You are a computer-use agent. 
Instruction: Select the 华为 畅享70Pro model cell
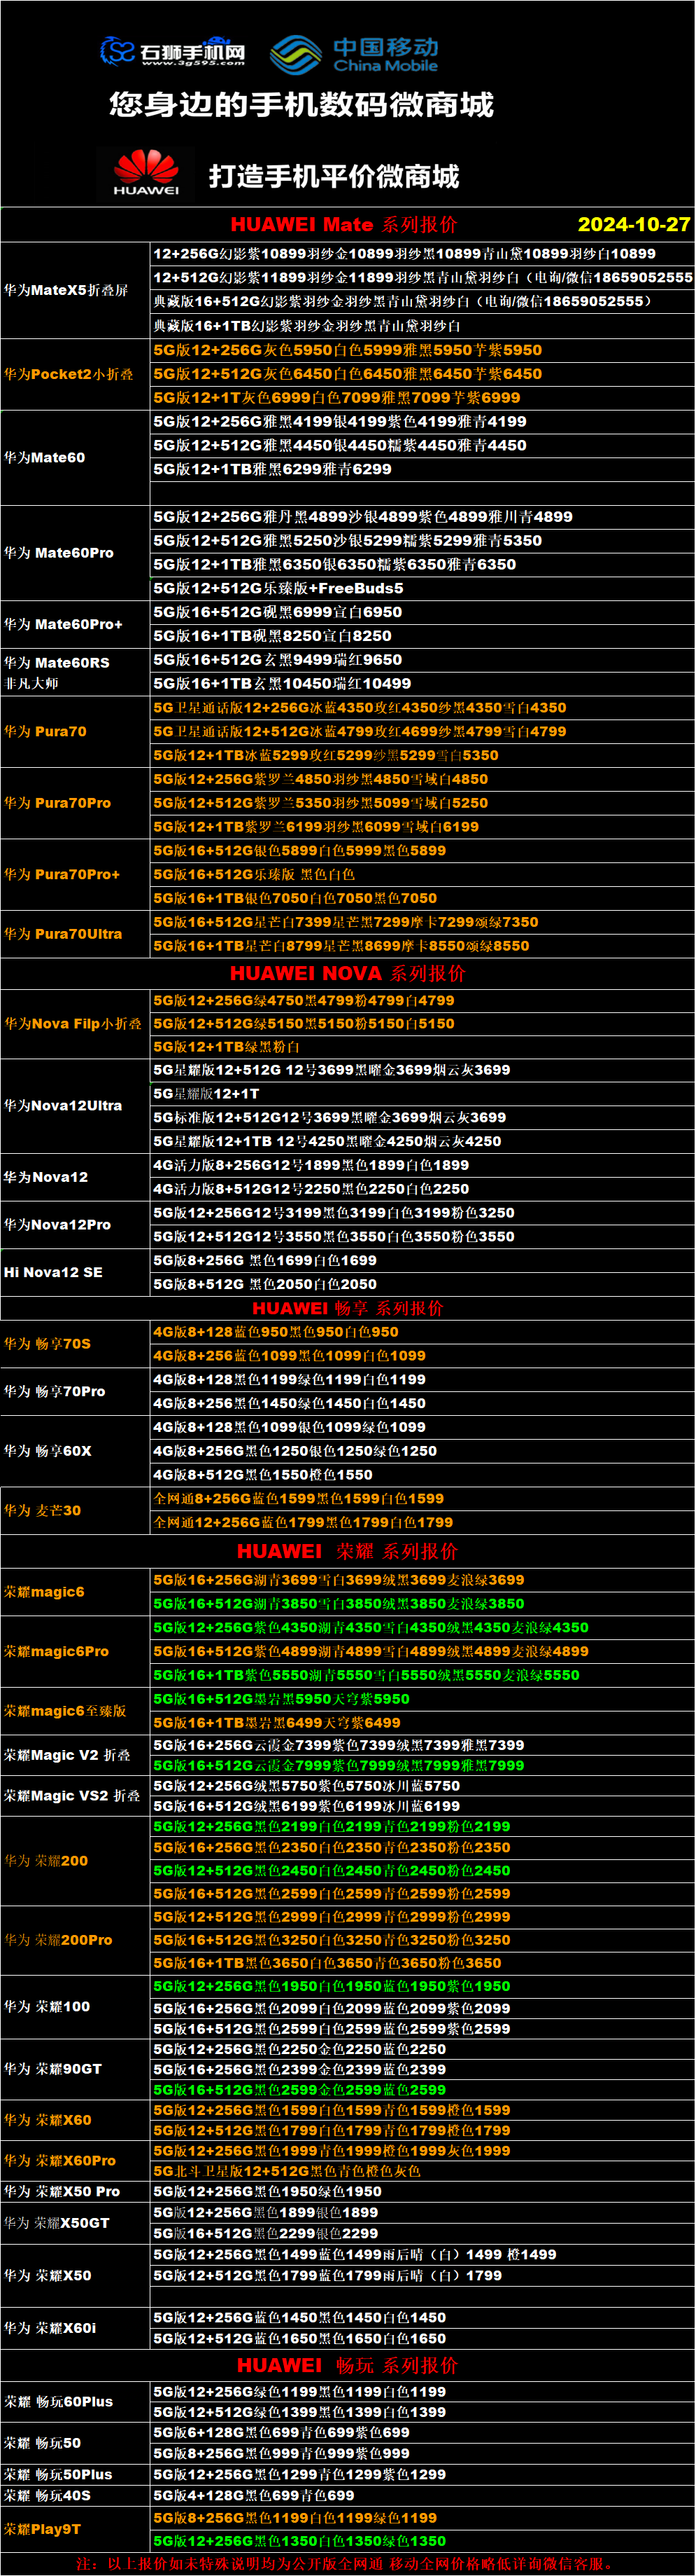click(76, 1391)
